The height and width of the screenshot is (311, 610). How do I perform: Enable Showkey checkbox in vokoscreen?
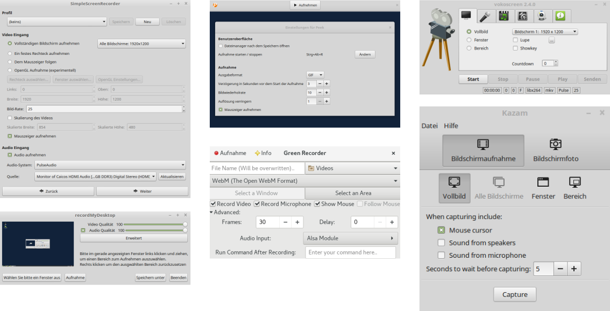pos(515,48)
